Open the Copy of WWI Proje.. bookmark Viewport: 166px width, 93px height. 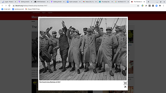click(x=33, y=9)
